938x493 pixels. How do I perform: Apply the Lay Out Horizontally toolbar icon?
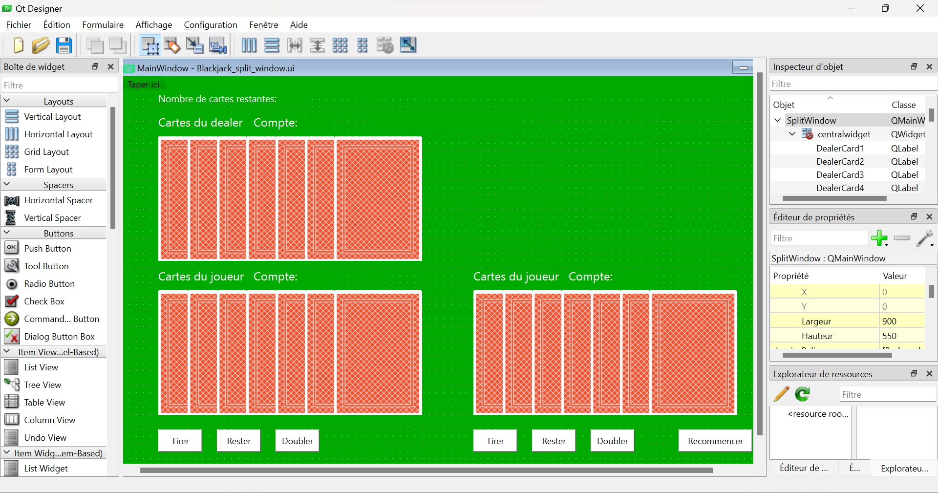249,45
